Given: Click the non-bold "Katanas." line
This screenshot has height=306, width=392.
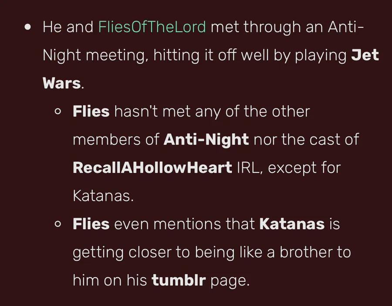Looking at the screenshot, I should coord(103,196).
